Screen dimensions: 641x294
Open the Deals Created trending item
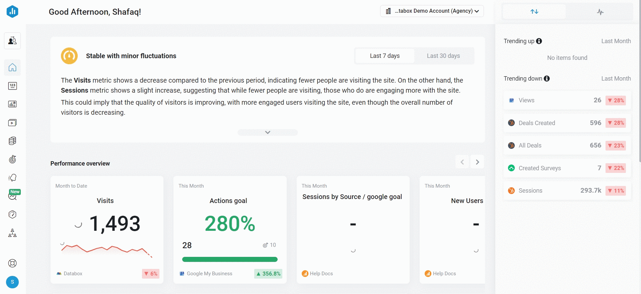[567, 123]
